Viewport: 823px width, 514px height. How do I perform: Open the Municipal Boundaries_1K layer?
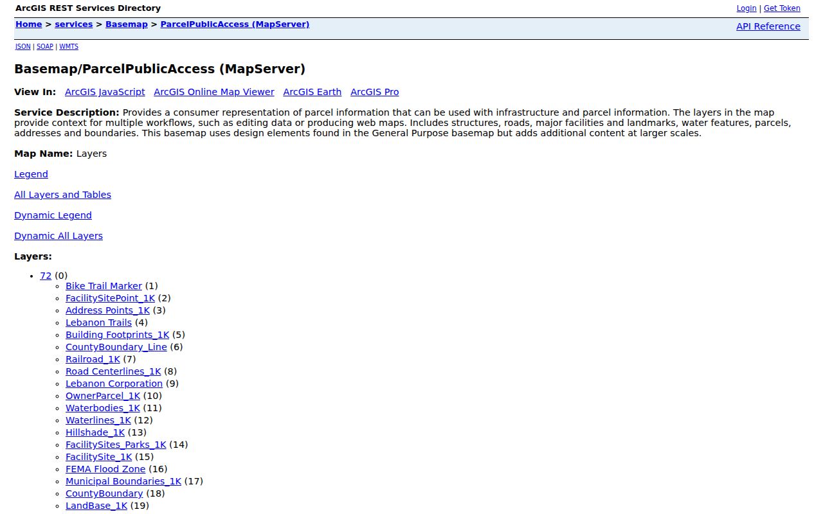123,481
